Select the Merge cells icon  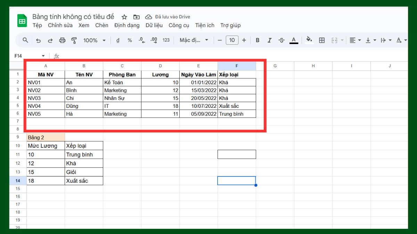335,40
